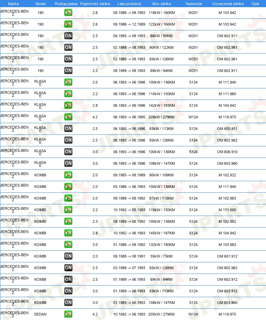Image resolution: width=266 pixels, height=320 pixels.
Task: Click the petrol icon in the 190 118kW row
Action: pos(68,13)
